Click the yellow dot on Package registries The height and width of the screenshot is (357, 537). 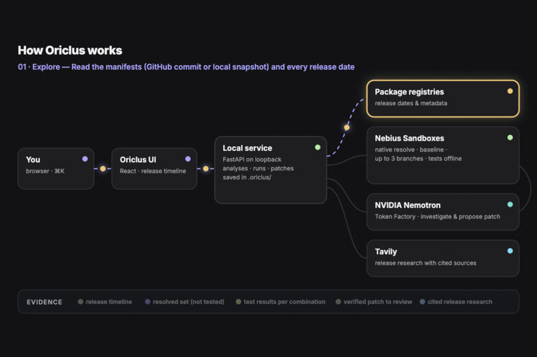click(510, 91)
